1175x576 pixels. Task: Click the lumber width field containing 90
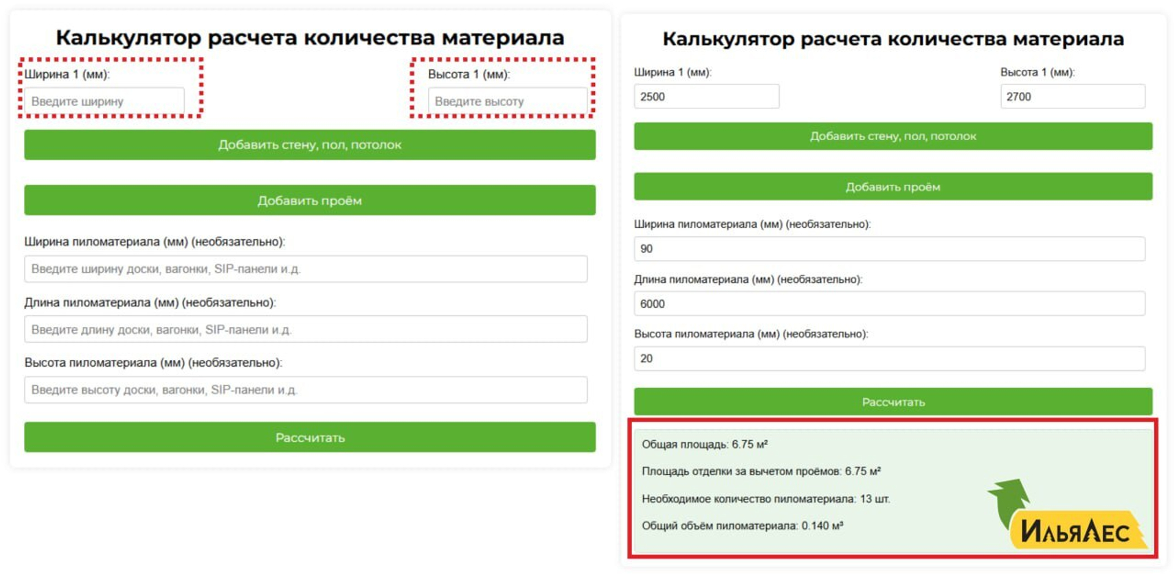889,249
